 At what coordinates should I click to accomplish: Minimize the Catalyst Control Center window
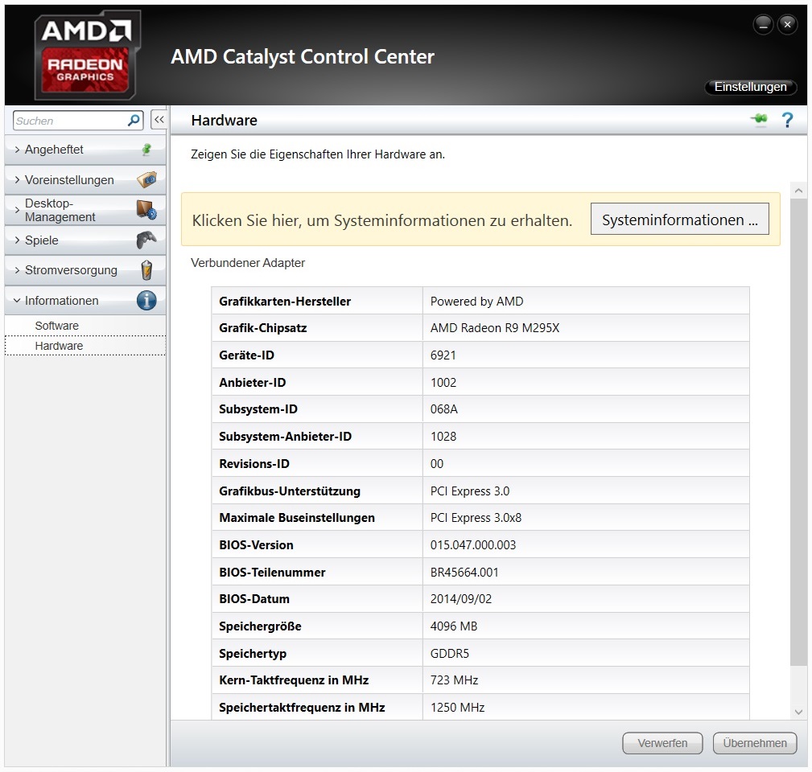click(764, 24)
